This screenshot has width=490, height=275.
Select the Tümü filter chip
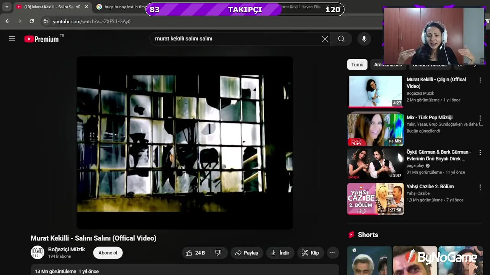[x=357, y=65]
